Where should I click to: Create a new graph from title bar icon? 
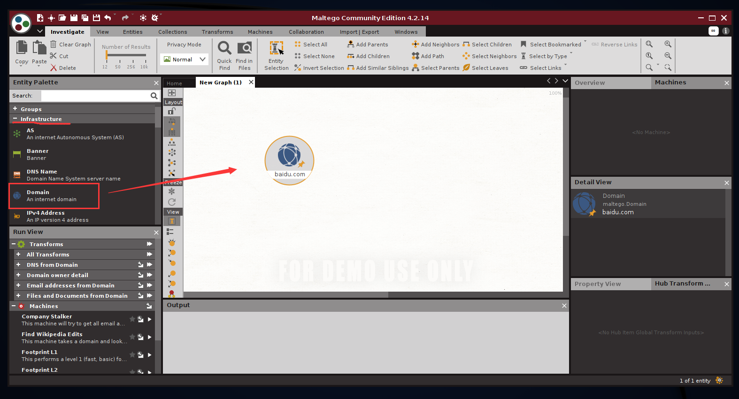pos(40,18)
